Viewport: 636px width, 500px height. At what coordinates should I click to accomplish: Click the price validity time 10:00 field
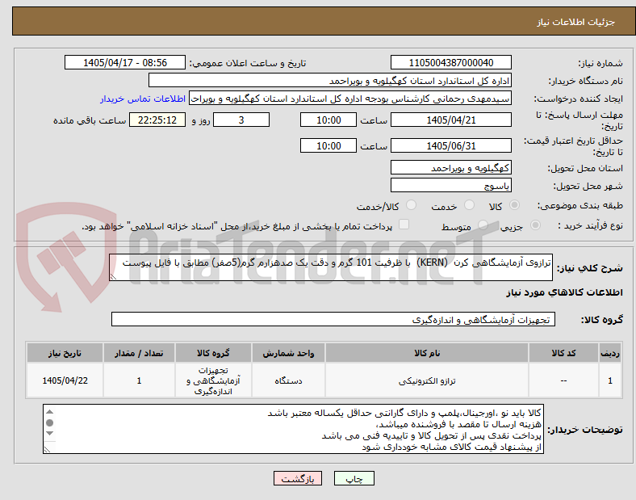coord(328,145)
